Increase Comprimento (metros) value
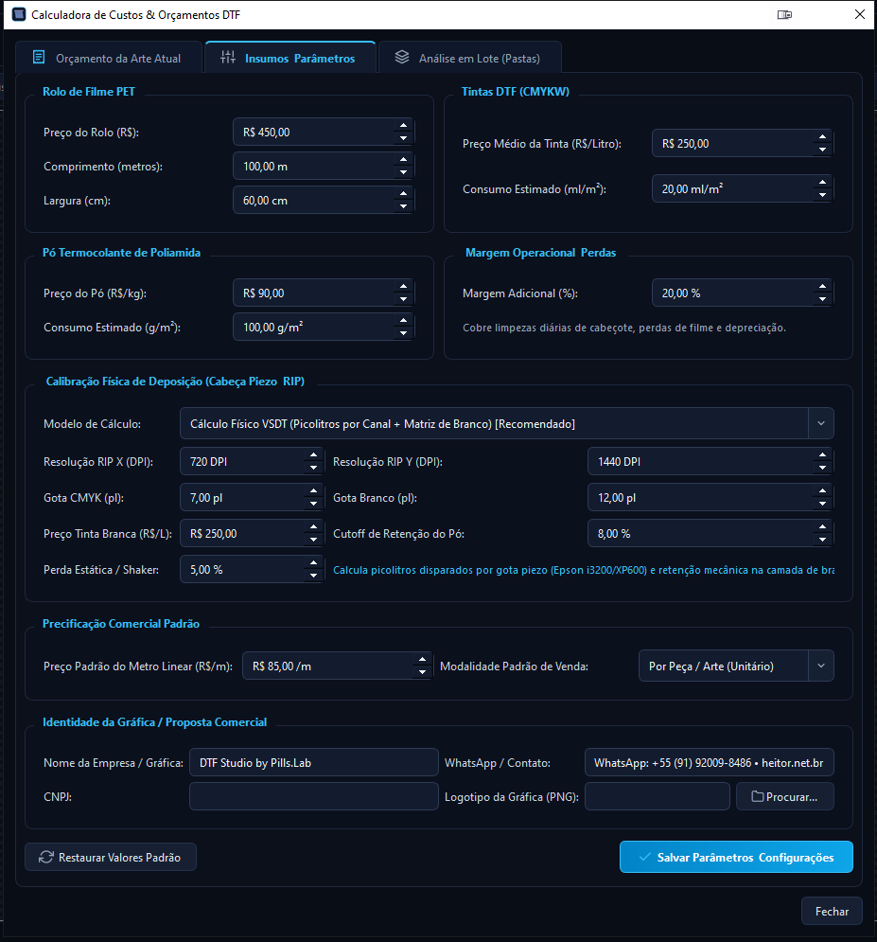The image size is (877, 942). (403, 160)
